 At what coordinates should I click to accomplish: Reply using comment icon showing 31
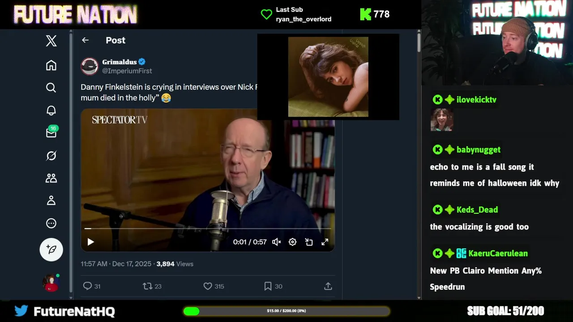pos(92,286)
